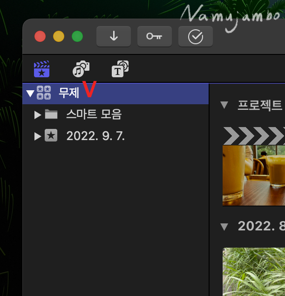The width and height of the screenshot is (285, 296).
Task: Click the 프로젝트 section heading
Action: (260, 105)
